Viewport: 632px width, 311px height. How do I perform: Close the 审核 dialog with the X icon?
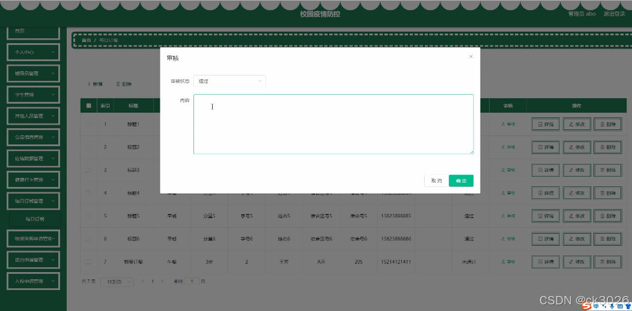471,57
